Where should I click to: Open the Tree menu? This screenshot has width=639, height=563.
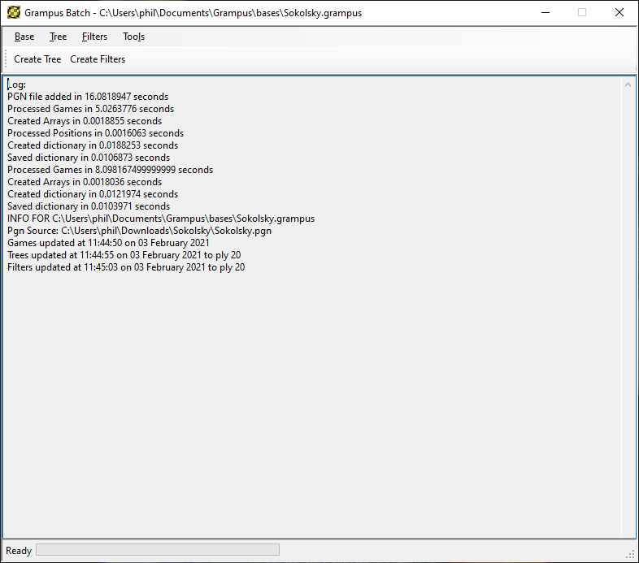pyautogui.click(x=58, y=37)
